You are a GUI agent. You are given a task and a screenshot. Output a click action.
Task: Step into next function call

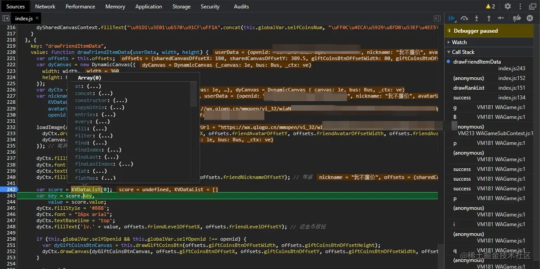[x=476, y=18]
